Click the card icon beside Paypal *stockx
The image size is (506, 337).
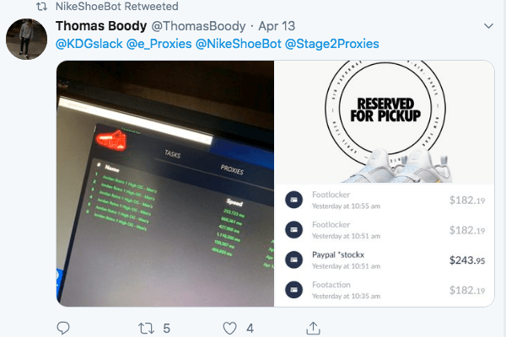(x=293, y=259)
